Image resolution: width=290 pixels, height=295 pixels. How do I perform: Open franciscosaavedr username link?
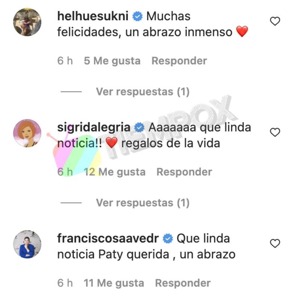[108, 238]
